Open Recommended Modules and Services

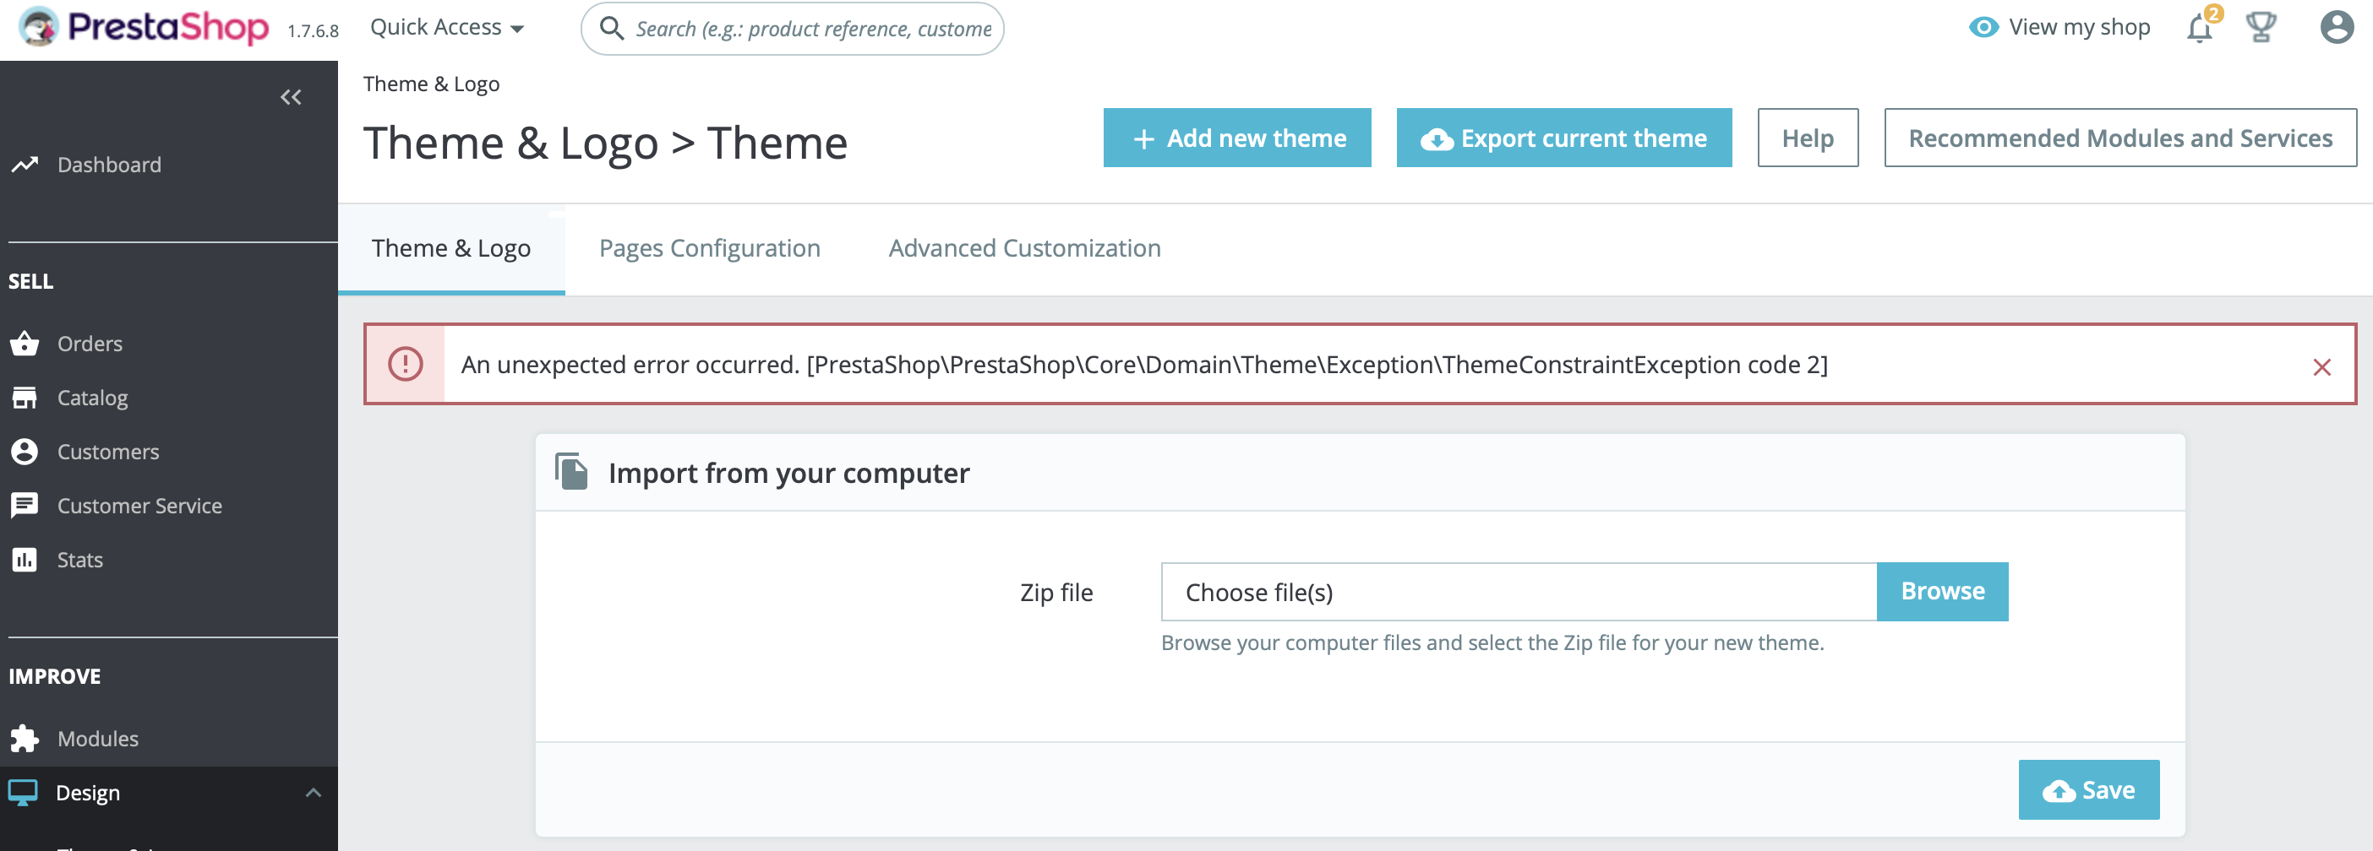2119,138
